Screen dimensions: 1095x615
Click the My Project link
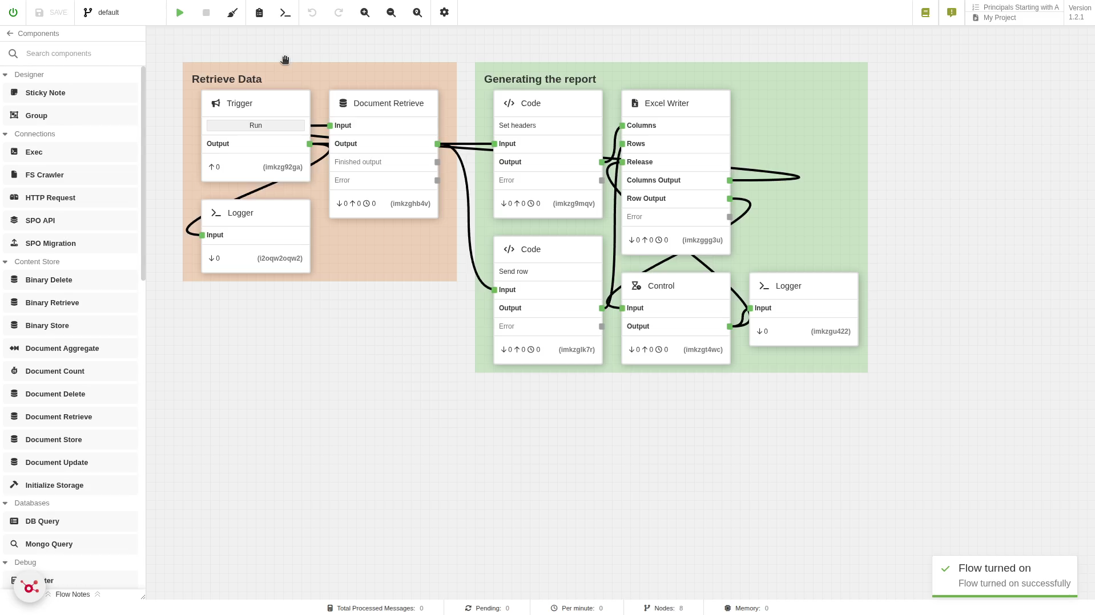point(1000,18)
